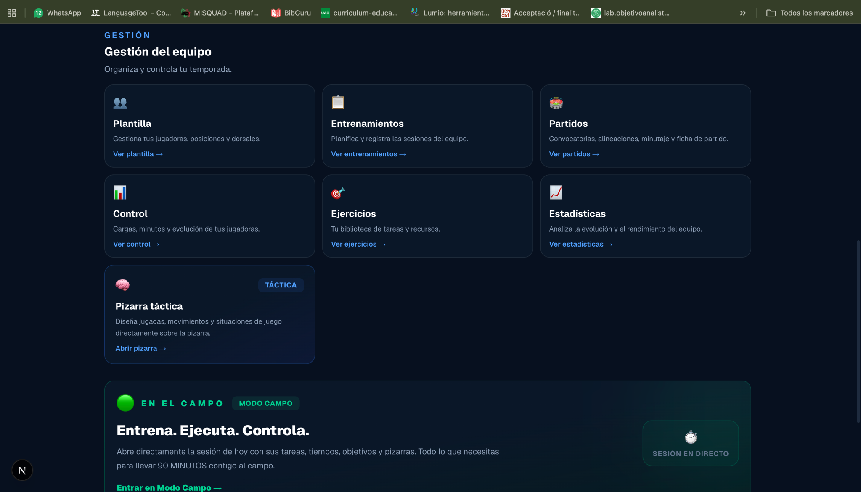Click the Plantilla people icon
Image resolution: width=861 pixels, height=492 pixels.
point(120,103)
